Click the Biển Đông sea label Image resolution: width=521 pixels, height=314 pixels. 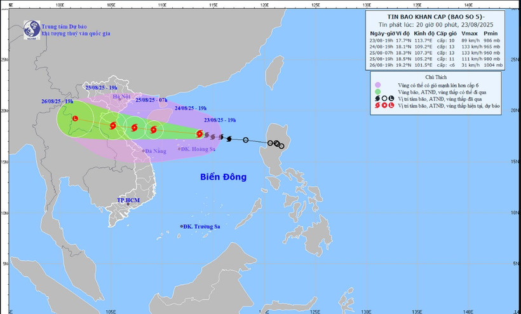(x=225, y=177)
